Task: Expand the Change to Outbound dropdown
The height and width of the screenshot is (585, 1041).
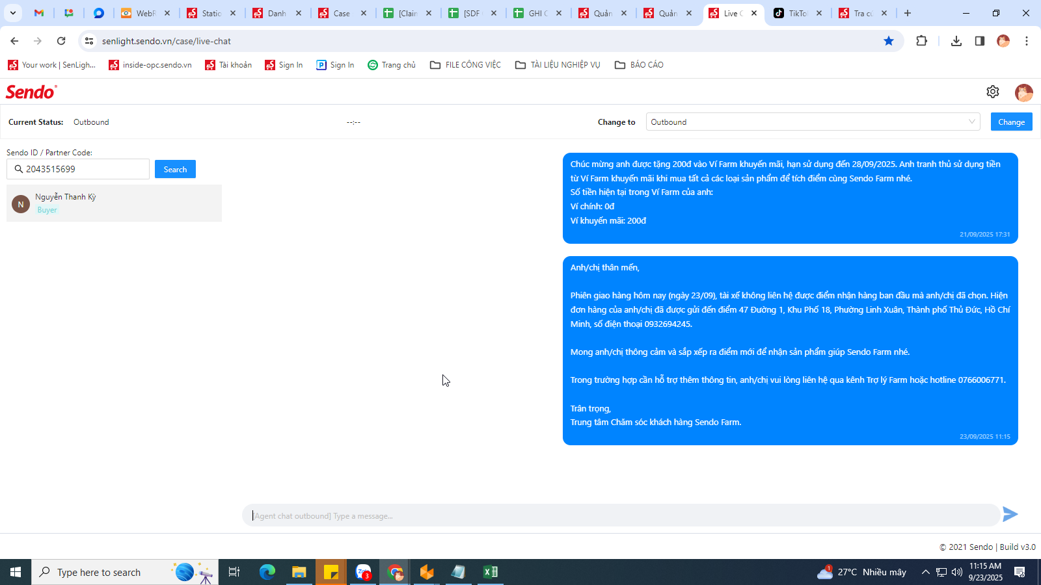Action: (813, 122)
